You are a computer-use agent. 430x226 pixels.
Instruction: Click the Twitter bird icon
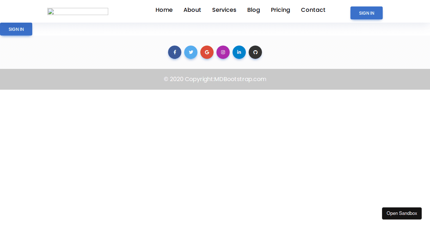[191, 52]
